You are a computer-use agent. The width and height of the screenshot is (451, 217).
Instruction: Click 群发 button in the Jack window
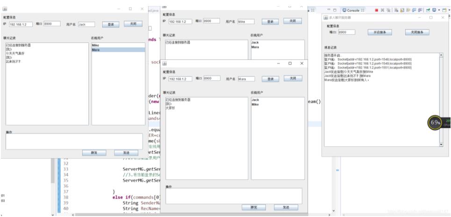(x=94, y=153)
